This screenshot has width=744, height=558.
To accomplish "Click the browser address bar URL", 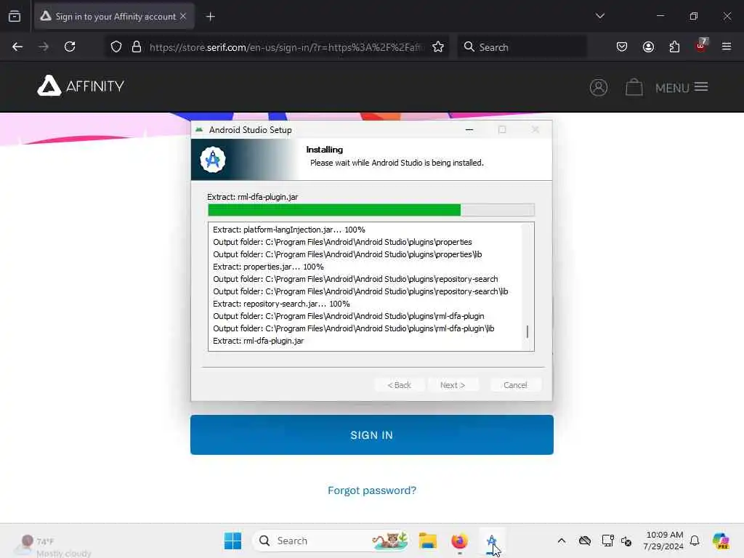I will tap(286, 47).
